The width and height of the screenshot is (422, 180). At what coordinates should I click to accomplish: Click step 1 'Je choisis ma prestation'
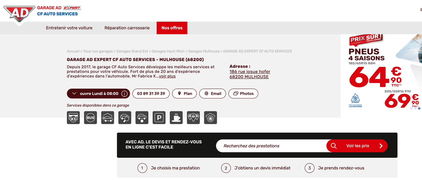click(169, 168)
